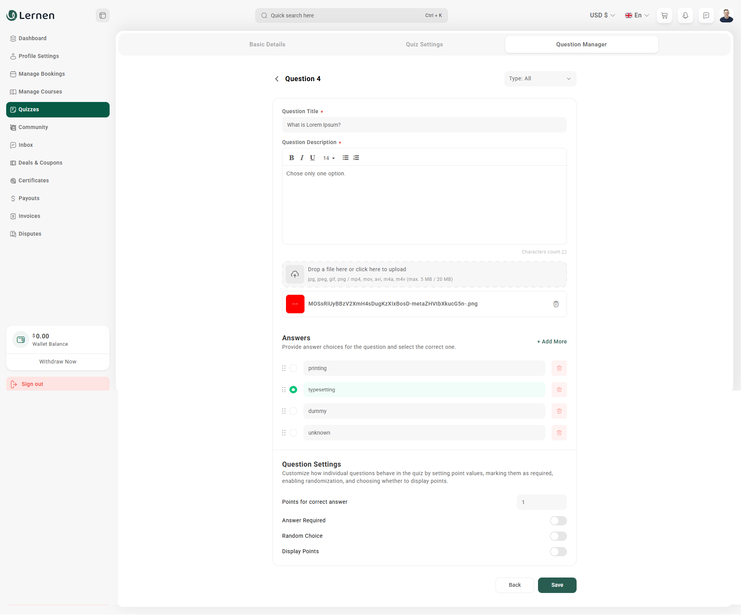Click the Bold formatting icon
Viewport: 741px width, 615px height.
coord(291,158)
